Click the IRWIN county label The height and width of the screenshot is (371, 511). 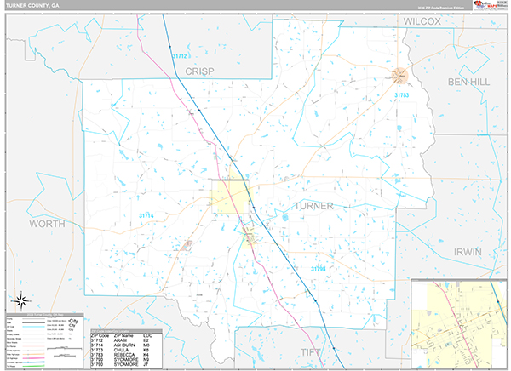tap(468, 252)
